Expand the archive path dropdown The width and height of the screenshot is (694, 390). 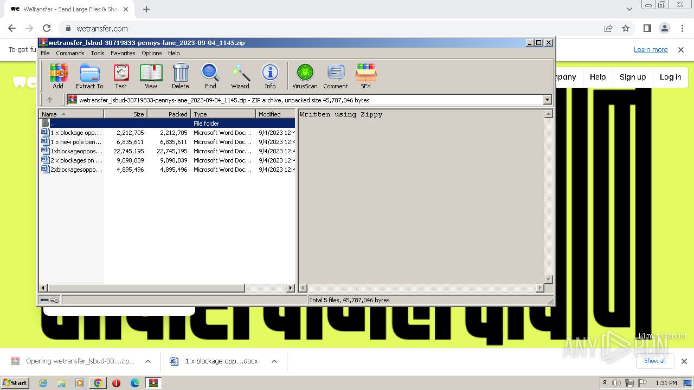547,100
